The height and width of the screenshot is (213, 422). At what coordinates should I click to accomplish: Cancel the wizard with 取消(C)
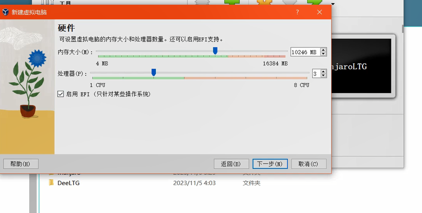(x=309, y=164)
